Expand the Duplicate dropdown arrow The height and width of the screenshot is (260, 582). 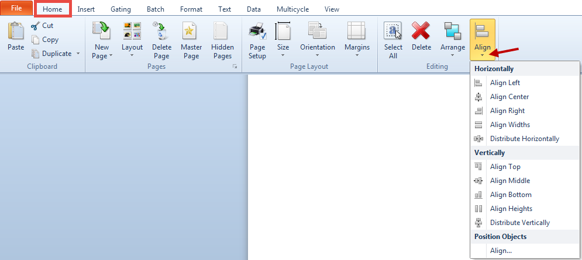click(78, 54)
